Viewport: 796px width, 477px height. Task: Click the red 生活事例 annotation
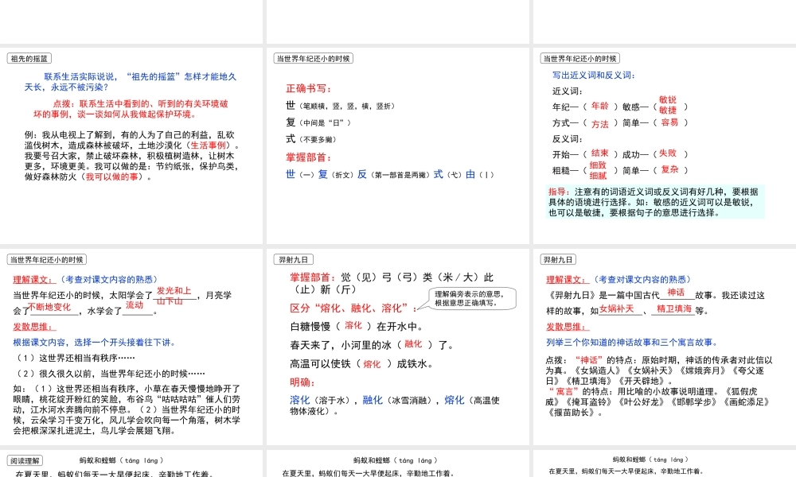(x=208, y=145)
